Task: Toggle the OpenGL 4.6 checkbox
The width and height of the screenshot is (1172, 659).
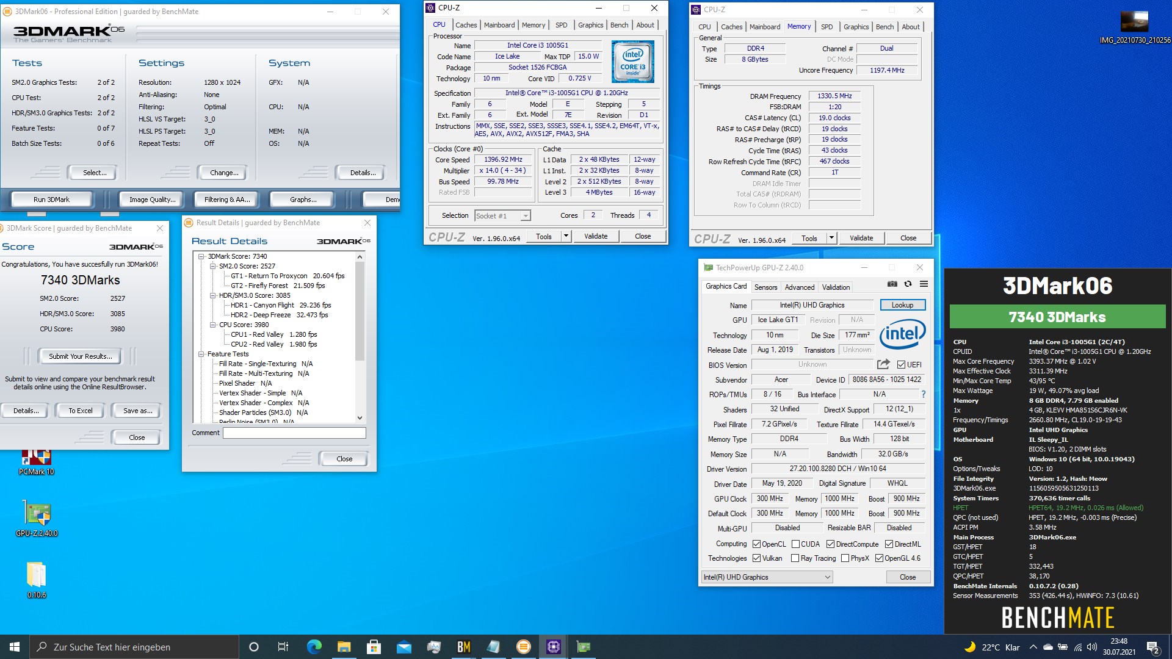Action: click(879, 558)
